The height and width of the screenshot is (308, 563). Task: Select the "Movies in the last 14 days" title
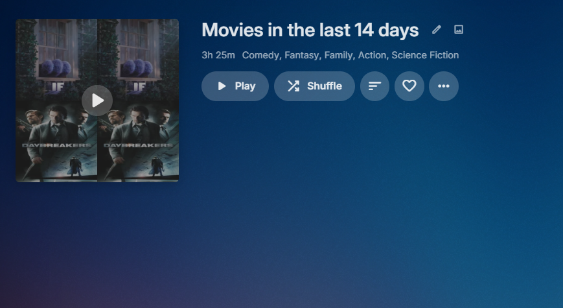point(310,30)
